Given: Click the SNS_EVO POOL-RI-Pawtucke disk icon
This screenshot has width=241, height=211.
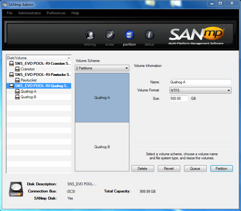Looking at the screenshot, I should [11, 74].
